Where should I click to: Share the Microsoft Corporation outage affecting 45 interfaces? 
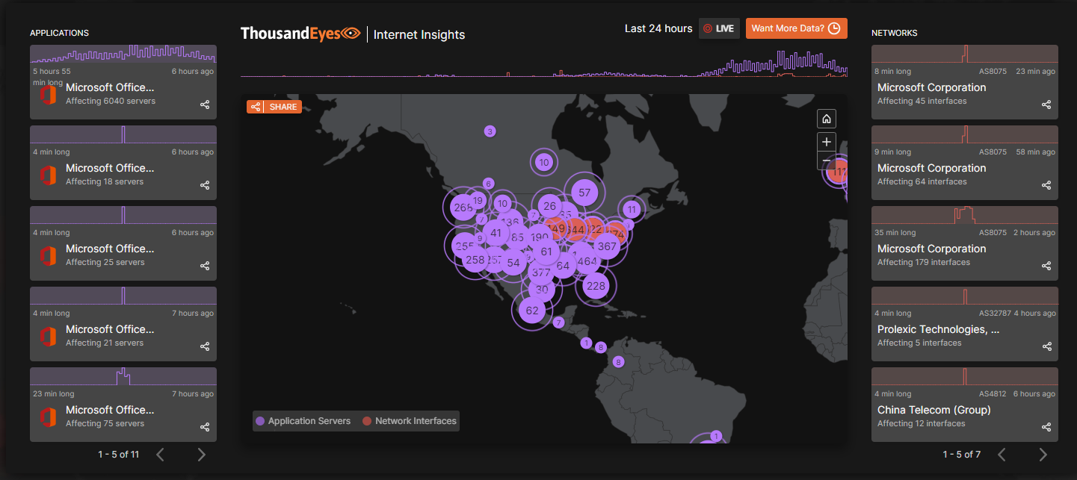pyautogui.click(x=1046, y=105)
